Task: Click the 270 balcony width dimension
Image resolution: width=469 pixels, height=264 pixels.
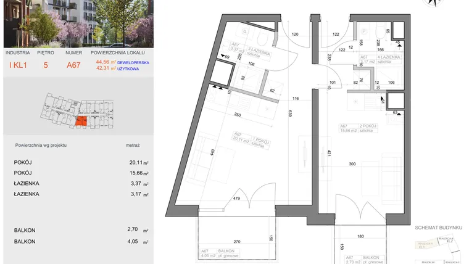Action: (236, 242)
